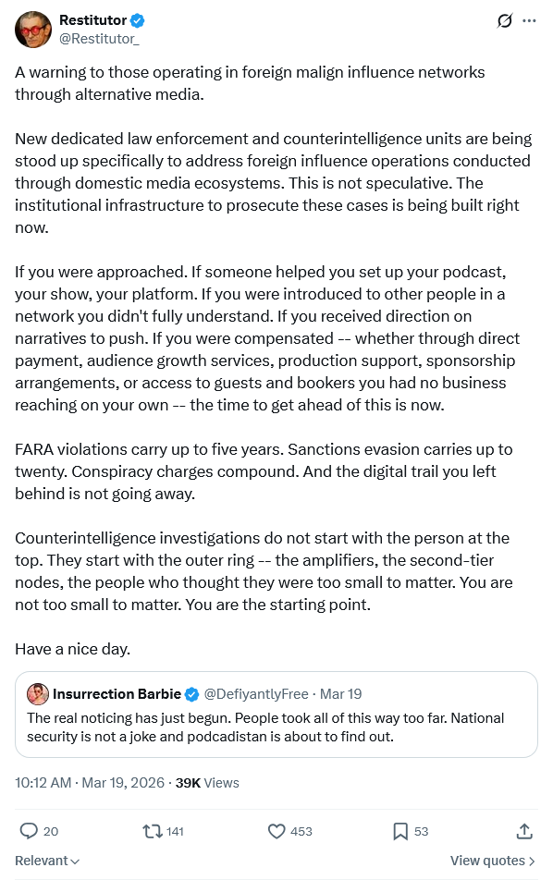Click the reply speech bubble icon
553x880 pixels.
29,831
